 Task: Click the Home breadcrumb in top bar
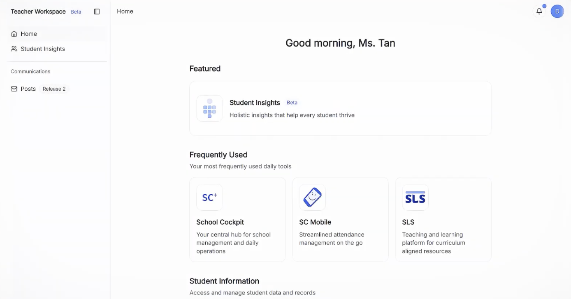point(125,11)
